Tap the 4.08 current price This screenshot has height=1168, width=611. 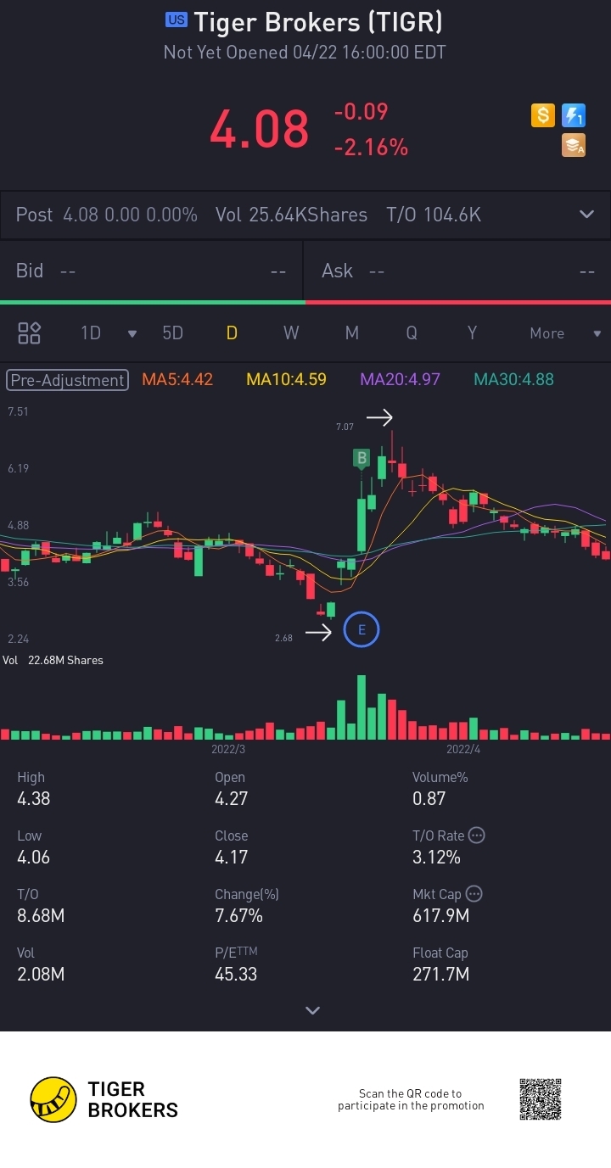tap(260, 130)
